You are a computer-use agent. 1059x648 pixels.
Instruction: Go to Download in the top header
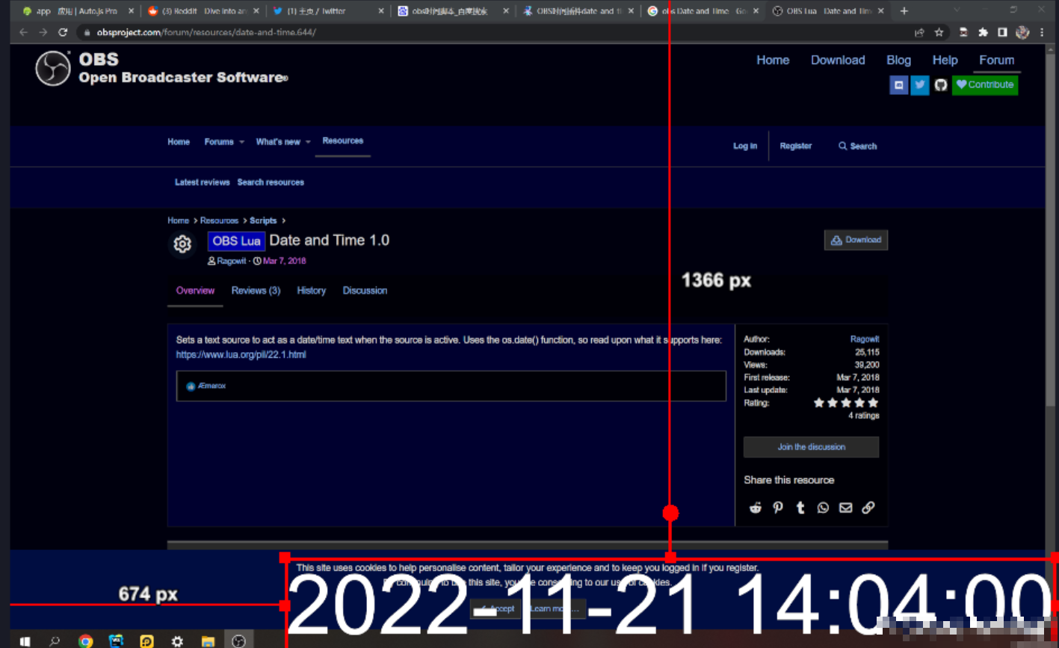(838, 60)
